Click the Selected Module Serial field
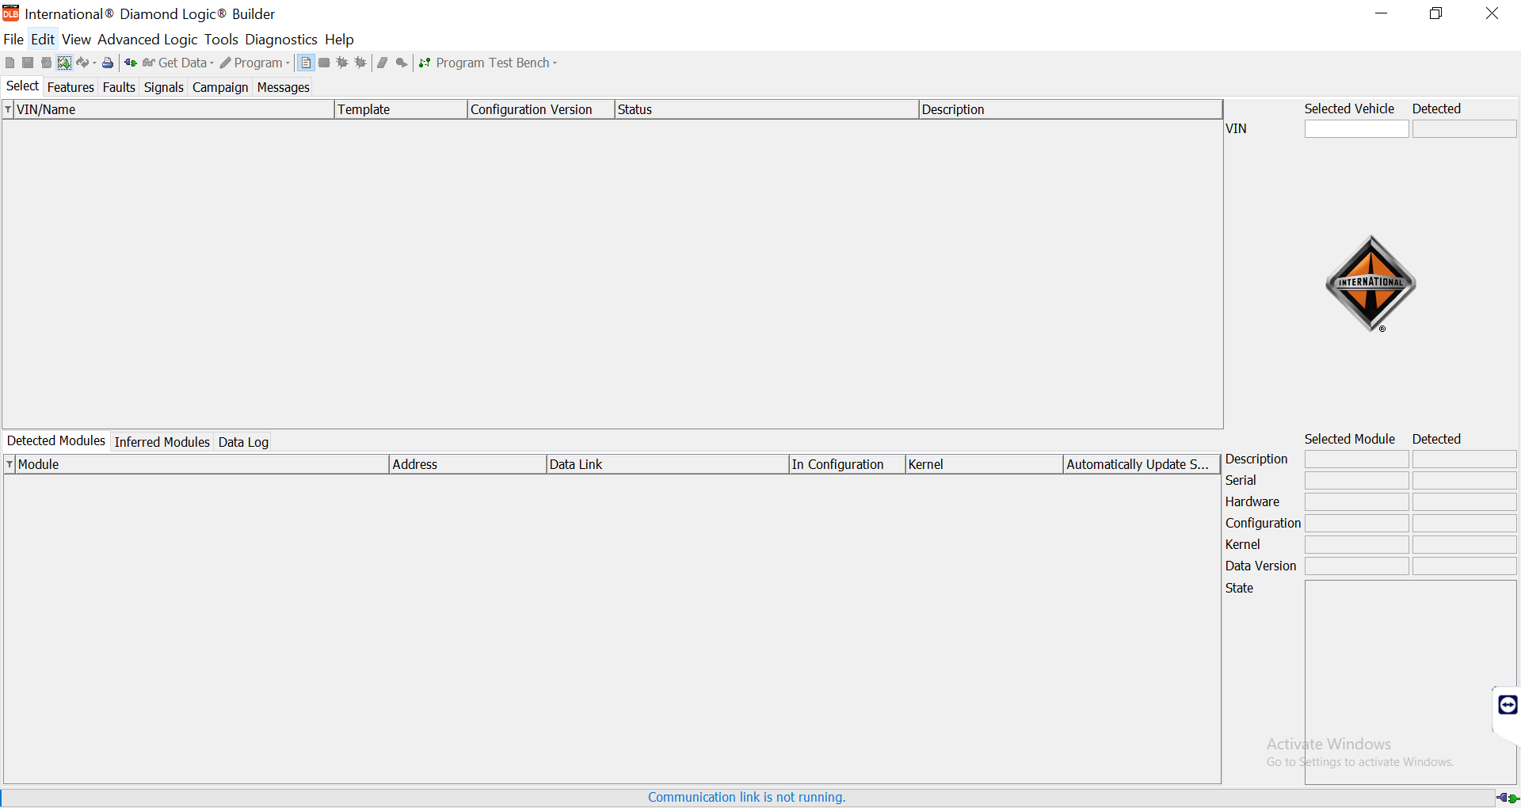1521x808 pixels. click(x=1356, y=481)
